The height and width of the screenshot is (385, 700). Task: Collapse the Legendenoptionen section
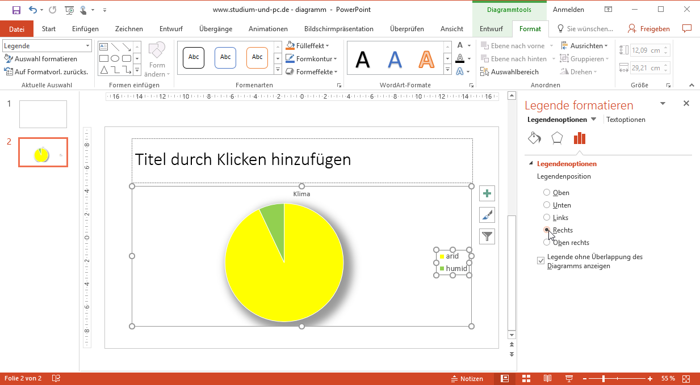pos(531,164)
